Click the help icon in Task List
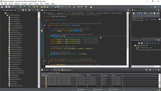Screen dimensions: 161x91 [x=159, y=19]
